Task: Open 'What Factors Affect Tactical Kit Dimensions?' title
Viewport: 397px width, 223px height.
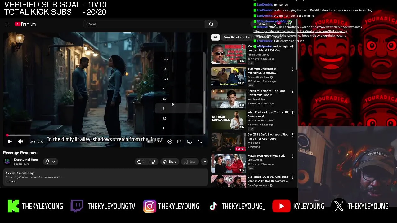Action: [x=268, y=114]
